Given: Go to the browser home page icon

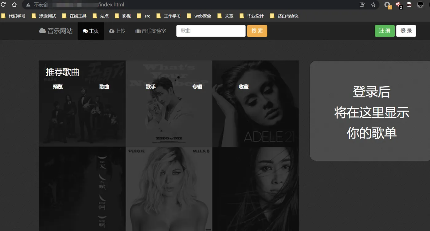Looking at the screenshot, I should (14, 5).
